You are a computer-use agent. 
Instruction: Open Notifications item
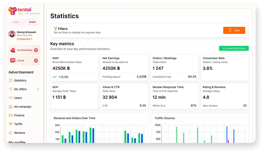coord(25,50)
